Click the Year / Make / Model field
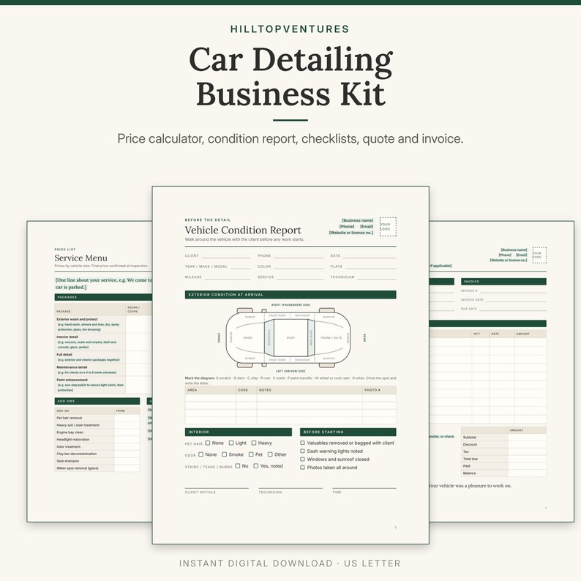Image resolution: width=581 pixels, height=581 pixels. click(x=240, y=267)
